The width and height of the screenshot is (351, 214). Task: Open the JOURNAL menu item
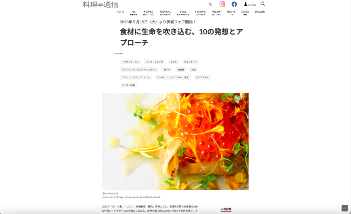pos(165,13)
